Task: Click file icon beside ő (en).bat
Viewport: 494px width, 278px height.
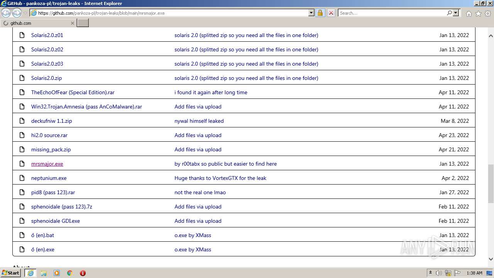Action: (x=22, y=235)
